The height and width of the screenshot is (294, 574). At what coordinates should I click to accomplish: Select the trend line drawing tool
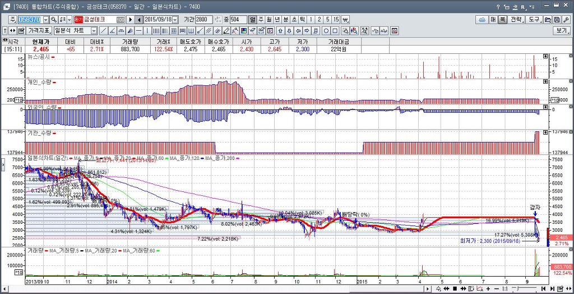(103, 31)
